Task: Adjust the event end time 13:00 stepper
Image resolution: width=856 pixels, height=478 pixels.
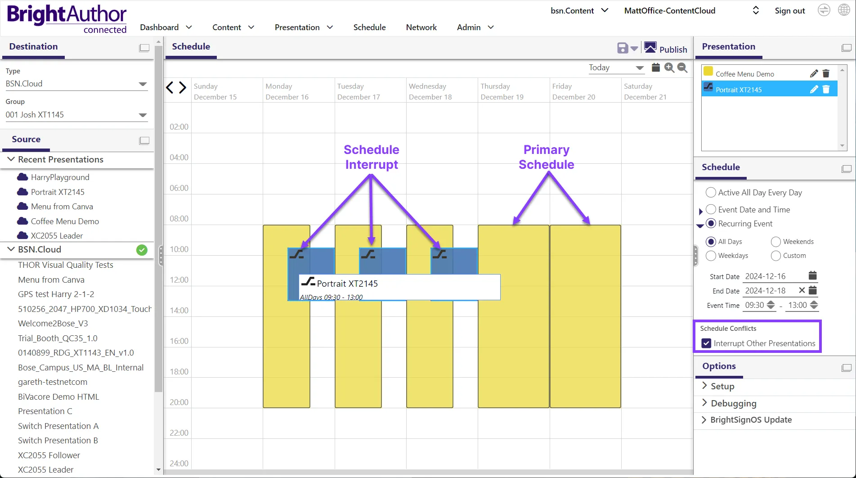Action: click(x=814, y=305)
